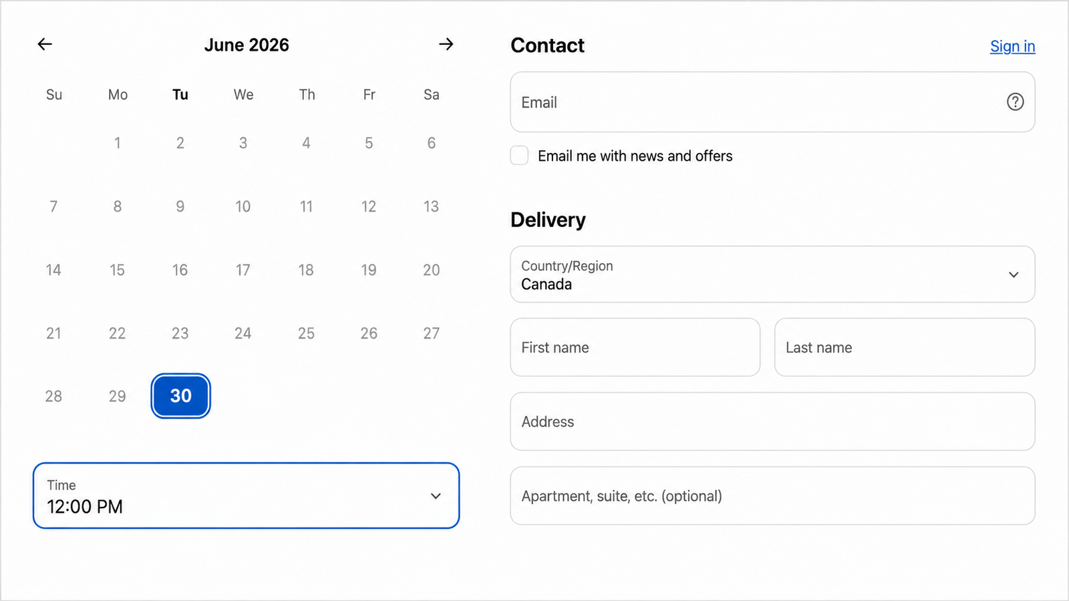The width and height of the screenshot is (1069, 601).
Task: Select the Address field
Action: [x=772, y=421]
